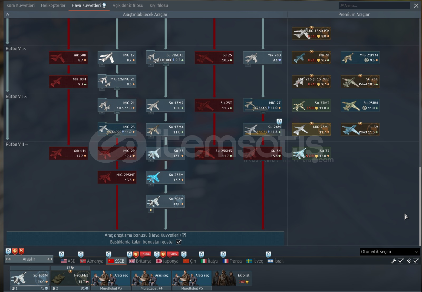
Task: Select premium MiG-21PFM card
Action: tap(360, 58)
